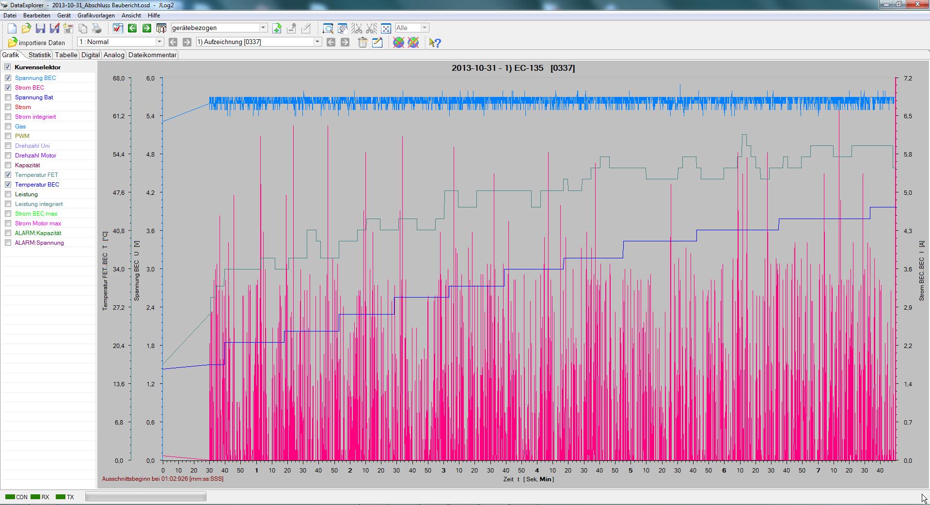Click the second crossed-out globe icon
Image resolution: width=930 pixels, height=505 pixels.
(413, 43)
